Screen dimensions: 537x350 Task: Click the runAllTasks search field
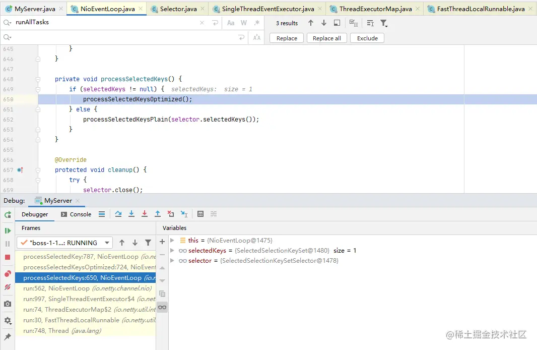pos(106,22)
